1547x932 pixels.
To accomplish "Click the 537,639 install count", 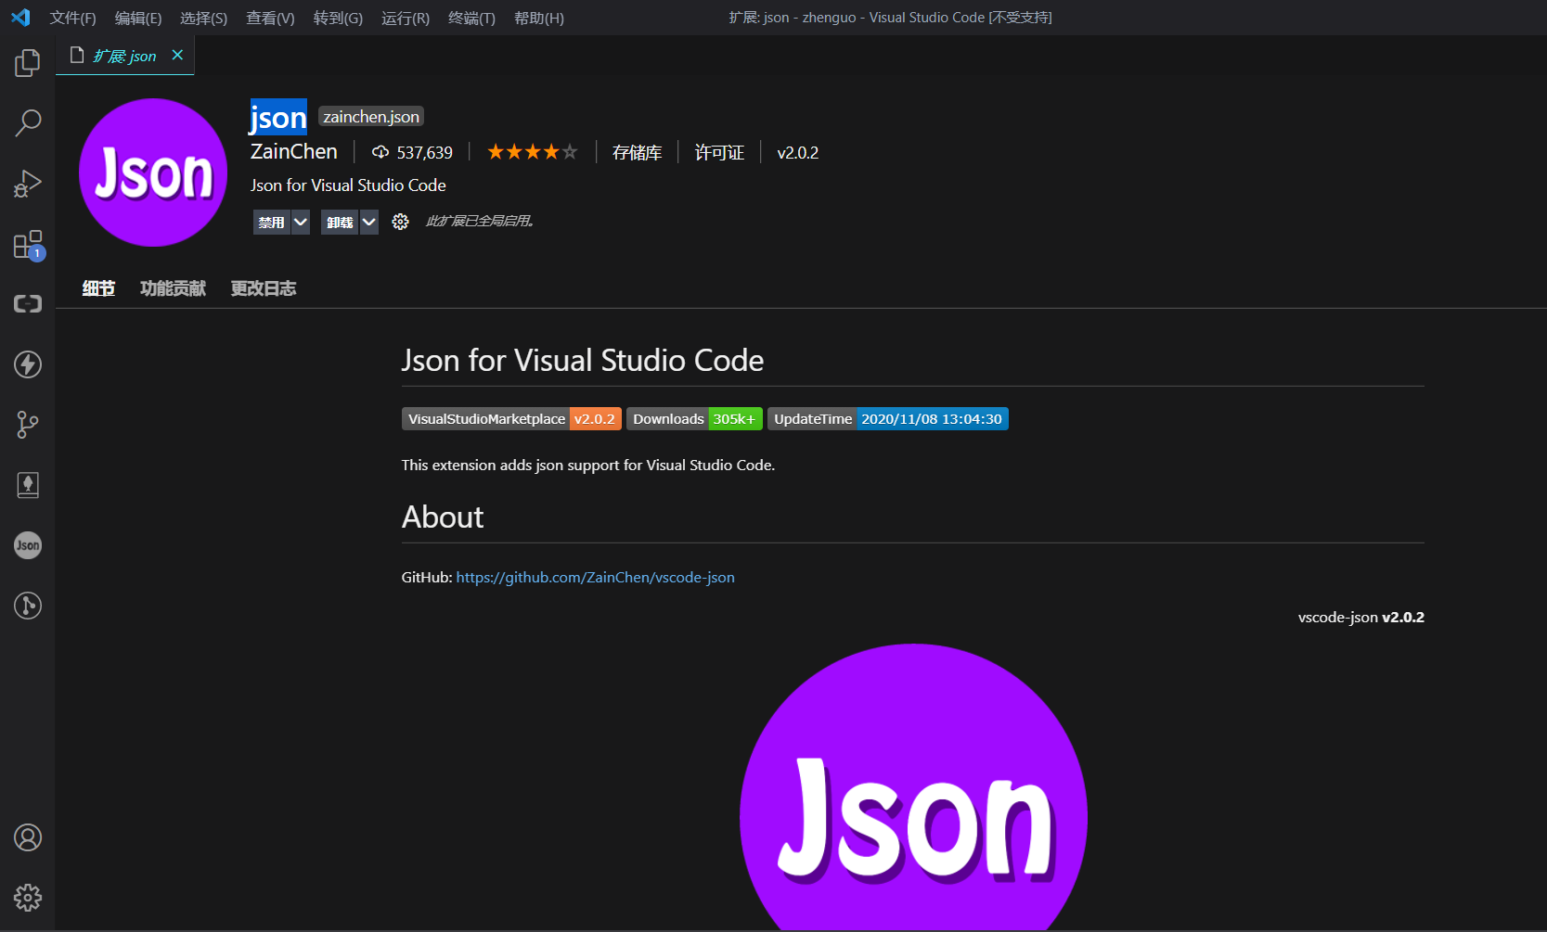I will pyautogui.click(x=413, y=152).
